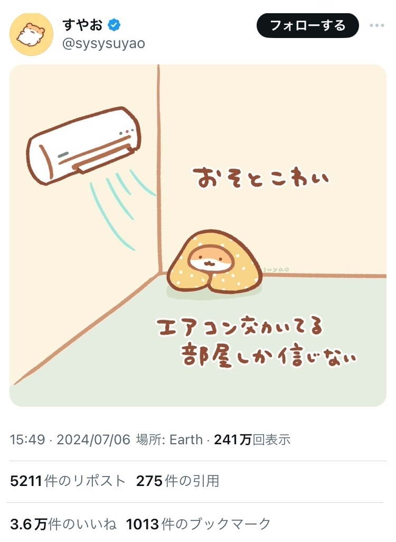
Task: Click the air conditioner drawing in image
Action: coord(84,146)
